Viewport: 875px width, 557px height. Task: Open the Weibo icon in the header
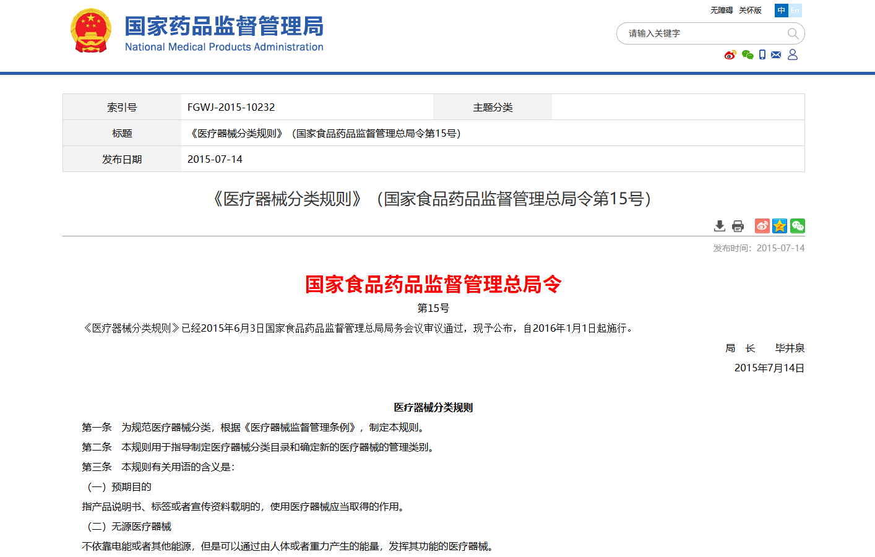[x=730, y=54]
